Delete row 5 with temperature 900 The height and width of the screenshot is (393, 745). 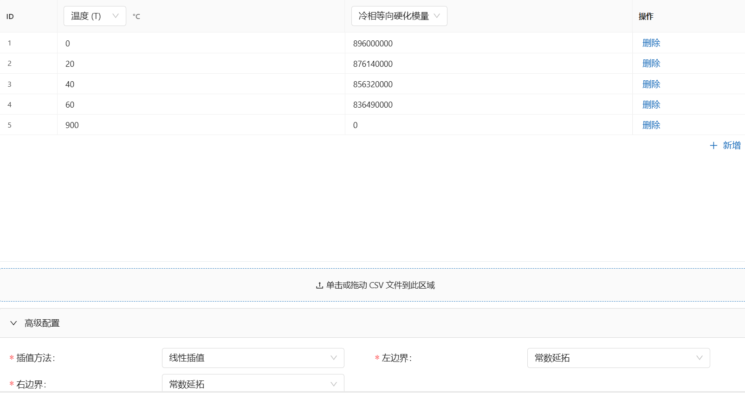651,125
